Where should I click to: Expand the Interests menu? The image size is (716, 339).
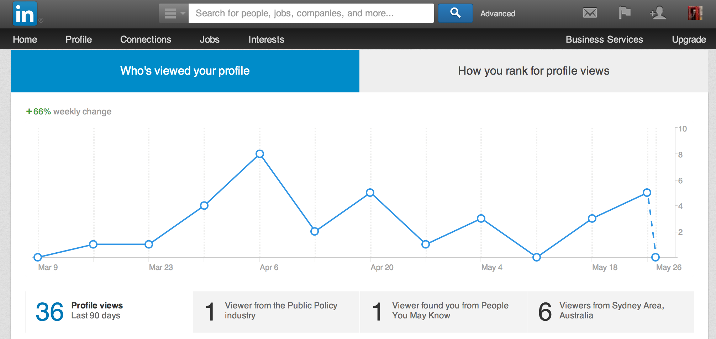tap(266, 39)
